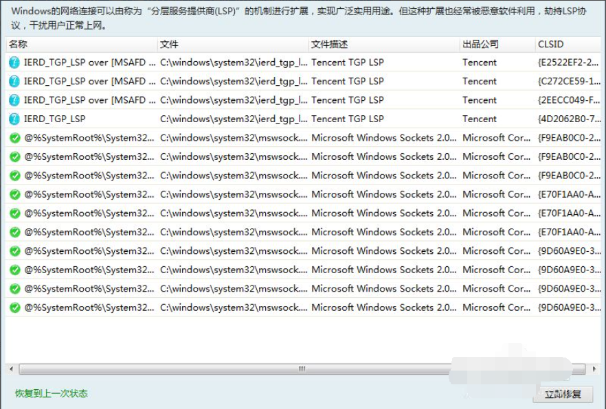Click the horizontal scrollbar's right arrow

[x=595, y=370]
